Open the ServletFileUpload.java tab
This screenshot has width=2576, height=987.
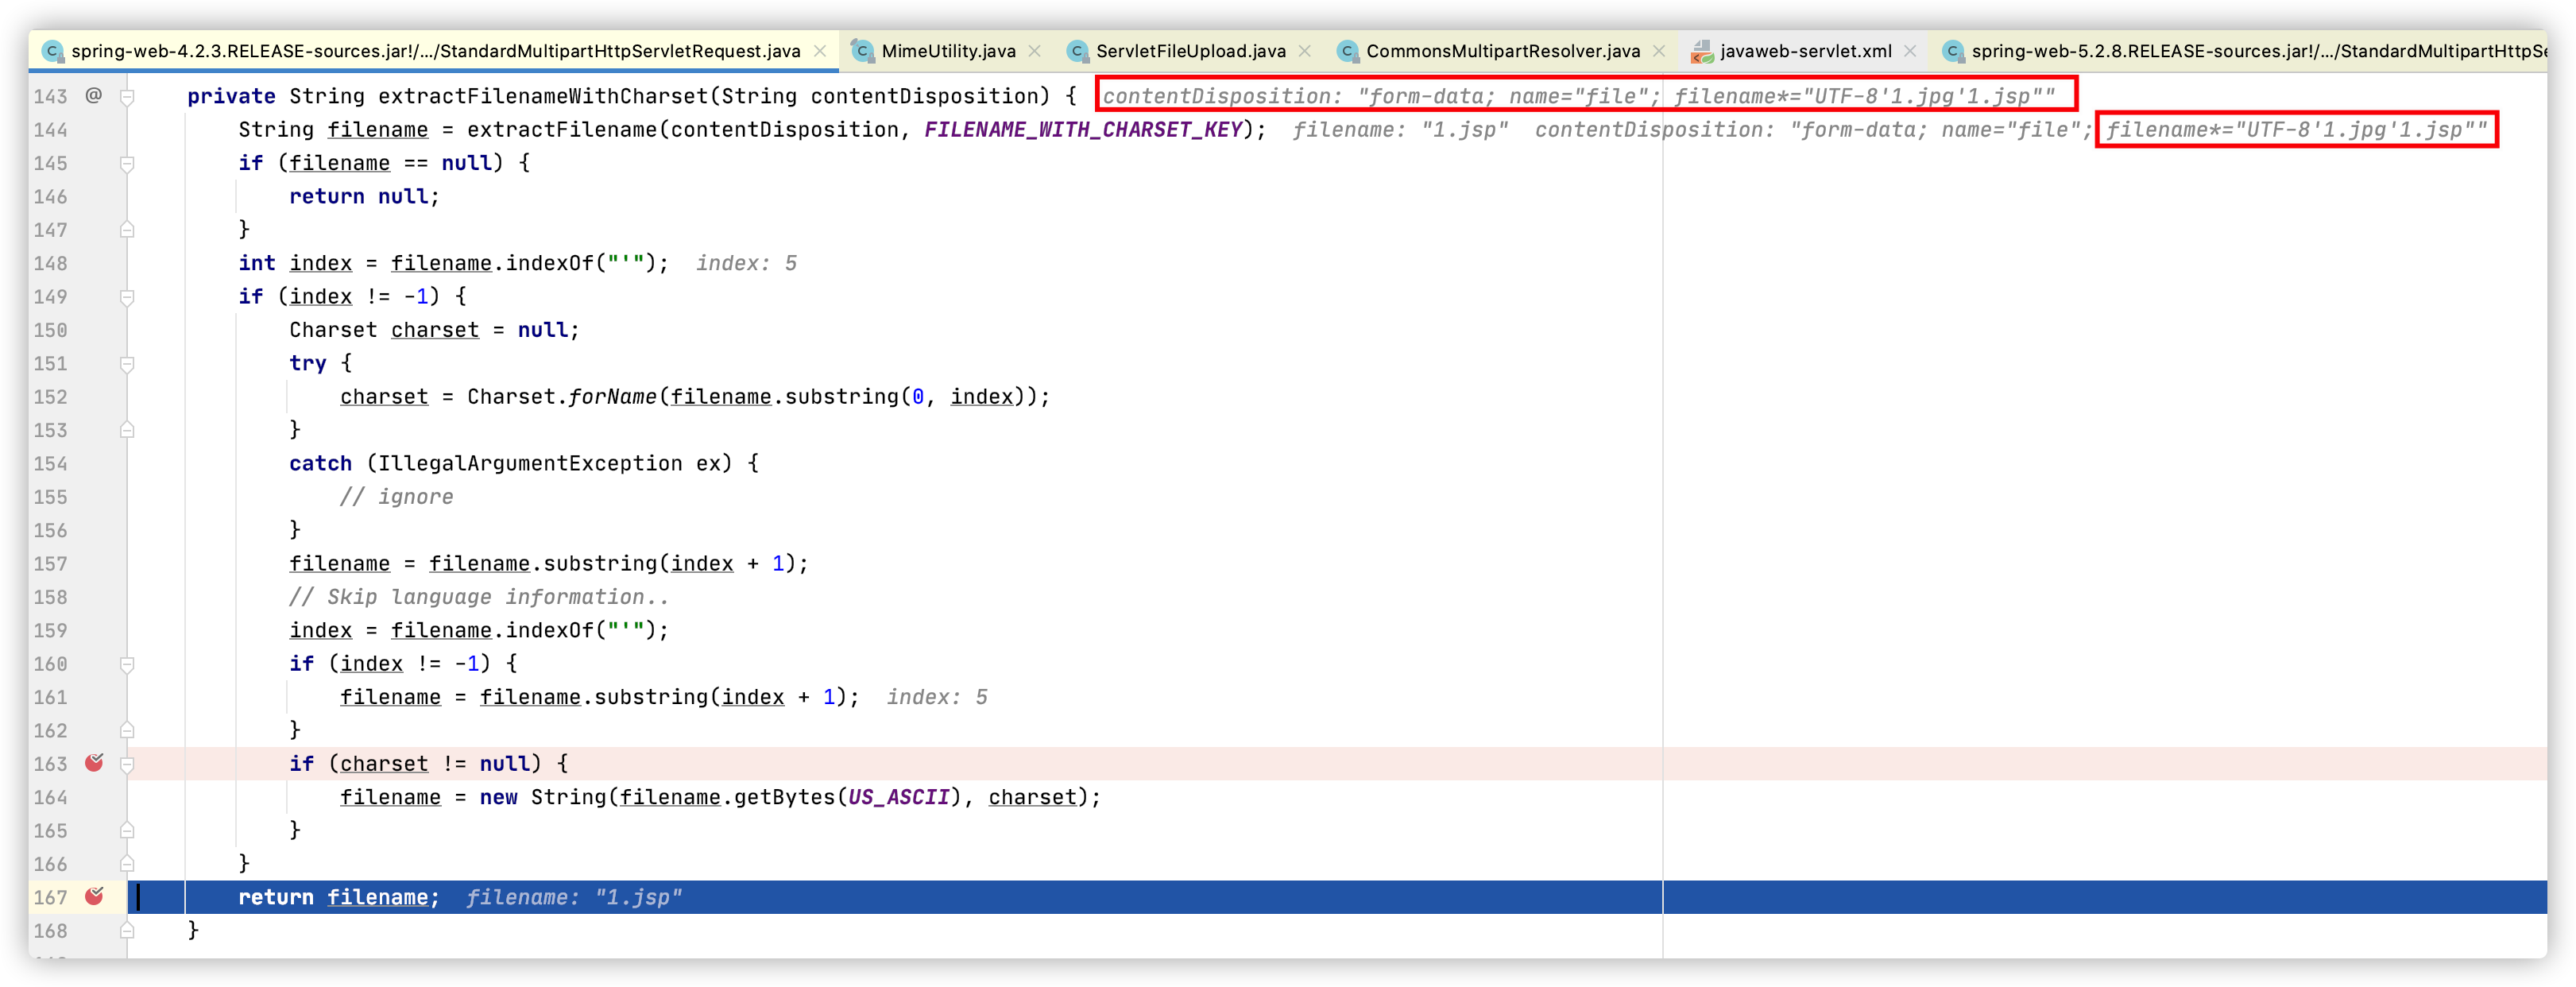tap(1190, 51)
